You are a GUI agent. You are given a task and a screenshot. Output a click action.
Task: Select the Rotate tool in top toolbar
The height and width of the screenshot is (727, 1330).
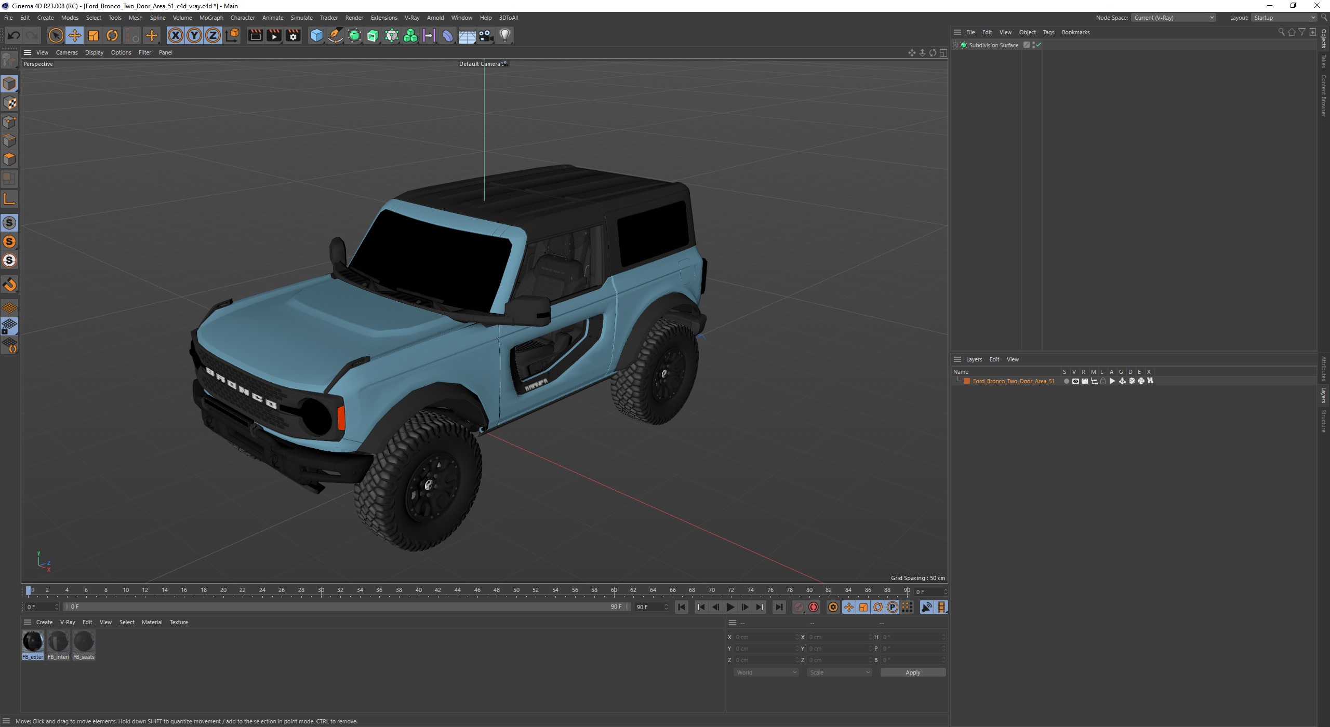[112, 35]
